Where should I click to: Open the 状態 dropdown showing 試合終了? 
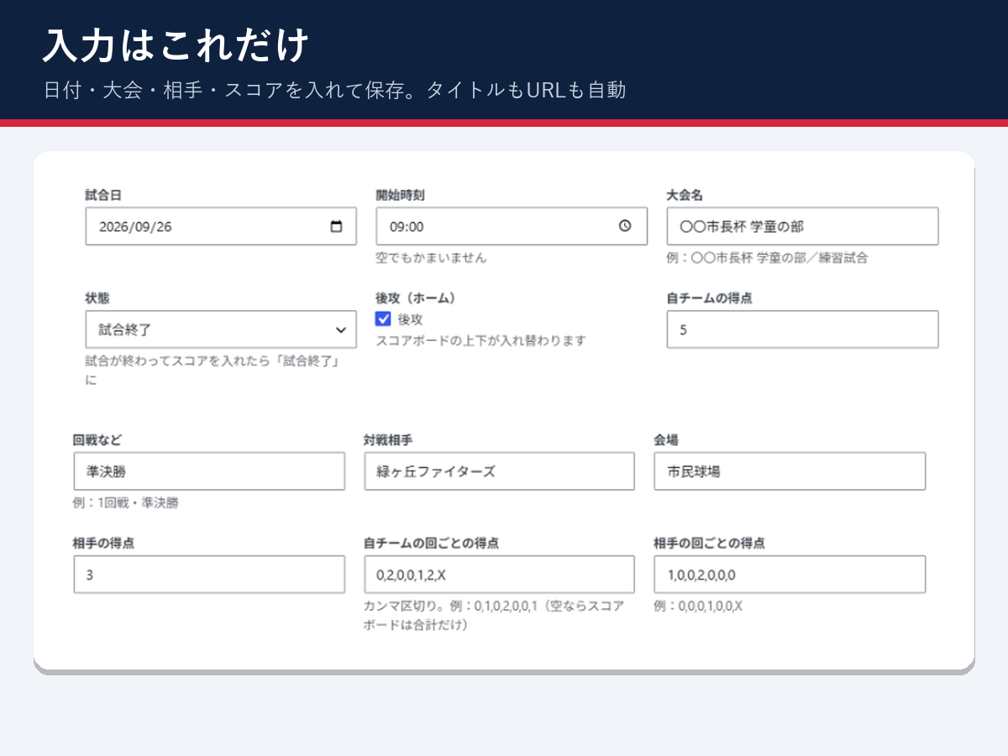coord(221,329)
